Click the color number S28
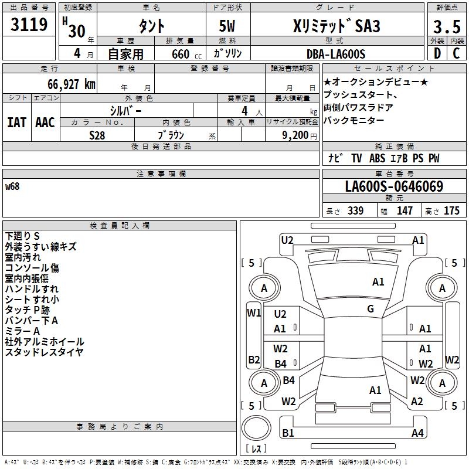Viewport: 469px width, 469px height. pyautogui.click(x=97, y=135)
